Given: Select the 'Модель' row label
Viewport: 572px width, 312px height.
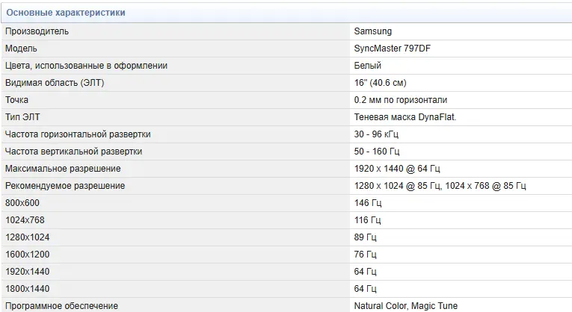Looking at the screenshot, I should coord(21,49).
